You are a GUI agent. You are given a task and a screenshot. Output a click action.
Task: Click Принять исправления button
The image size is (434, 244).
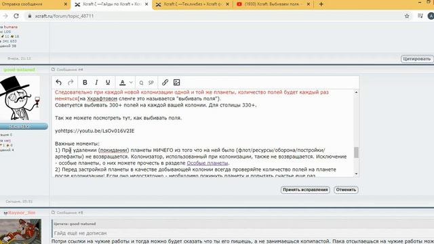[x=305, y=190]
